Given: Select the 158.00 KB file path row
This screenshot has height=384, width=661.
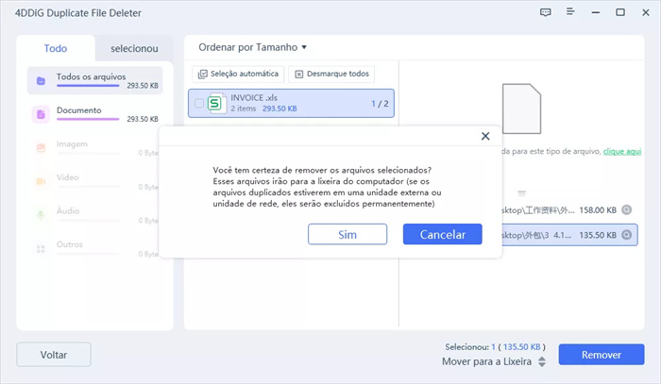Looking at the screenshot, I should [x=569, y=209].
